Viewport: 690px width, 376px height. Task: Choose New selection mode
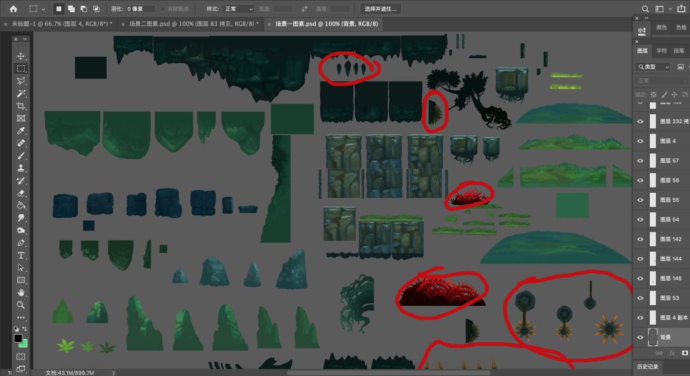click(x=59, y=9)
